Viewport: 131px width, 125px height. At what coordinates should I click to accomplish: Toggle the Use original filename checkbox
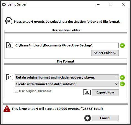16,91
